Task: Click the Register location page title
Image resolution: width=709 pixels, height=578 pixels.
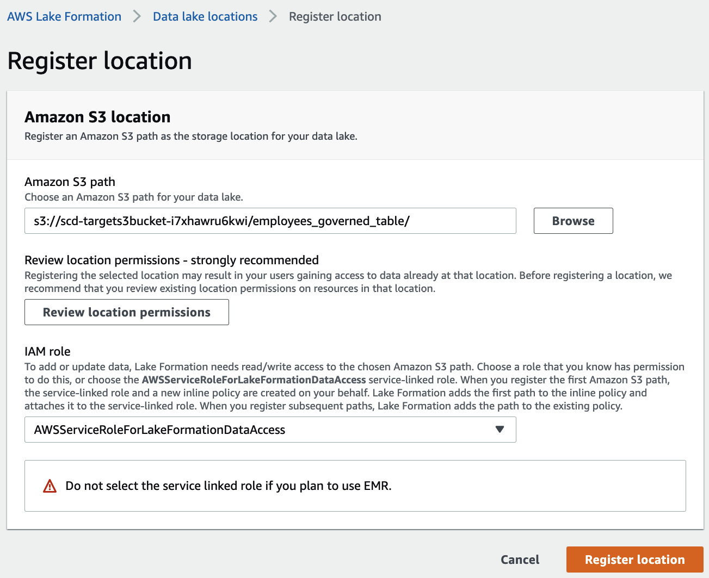Action: (100, 60)
